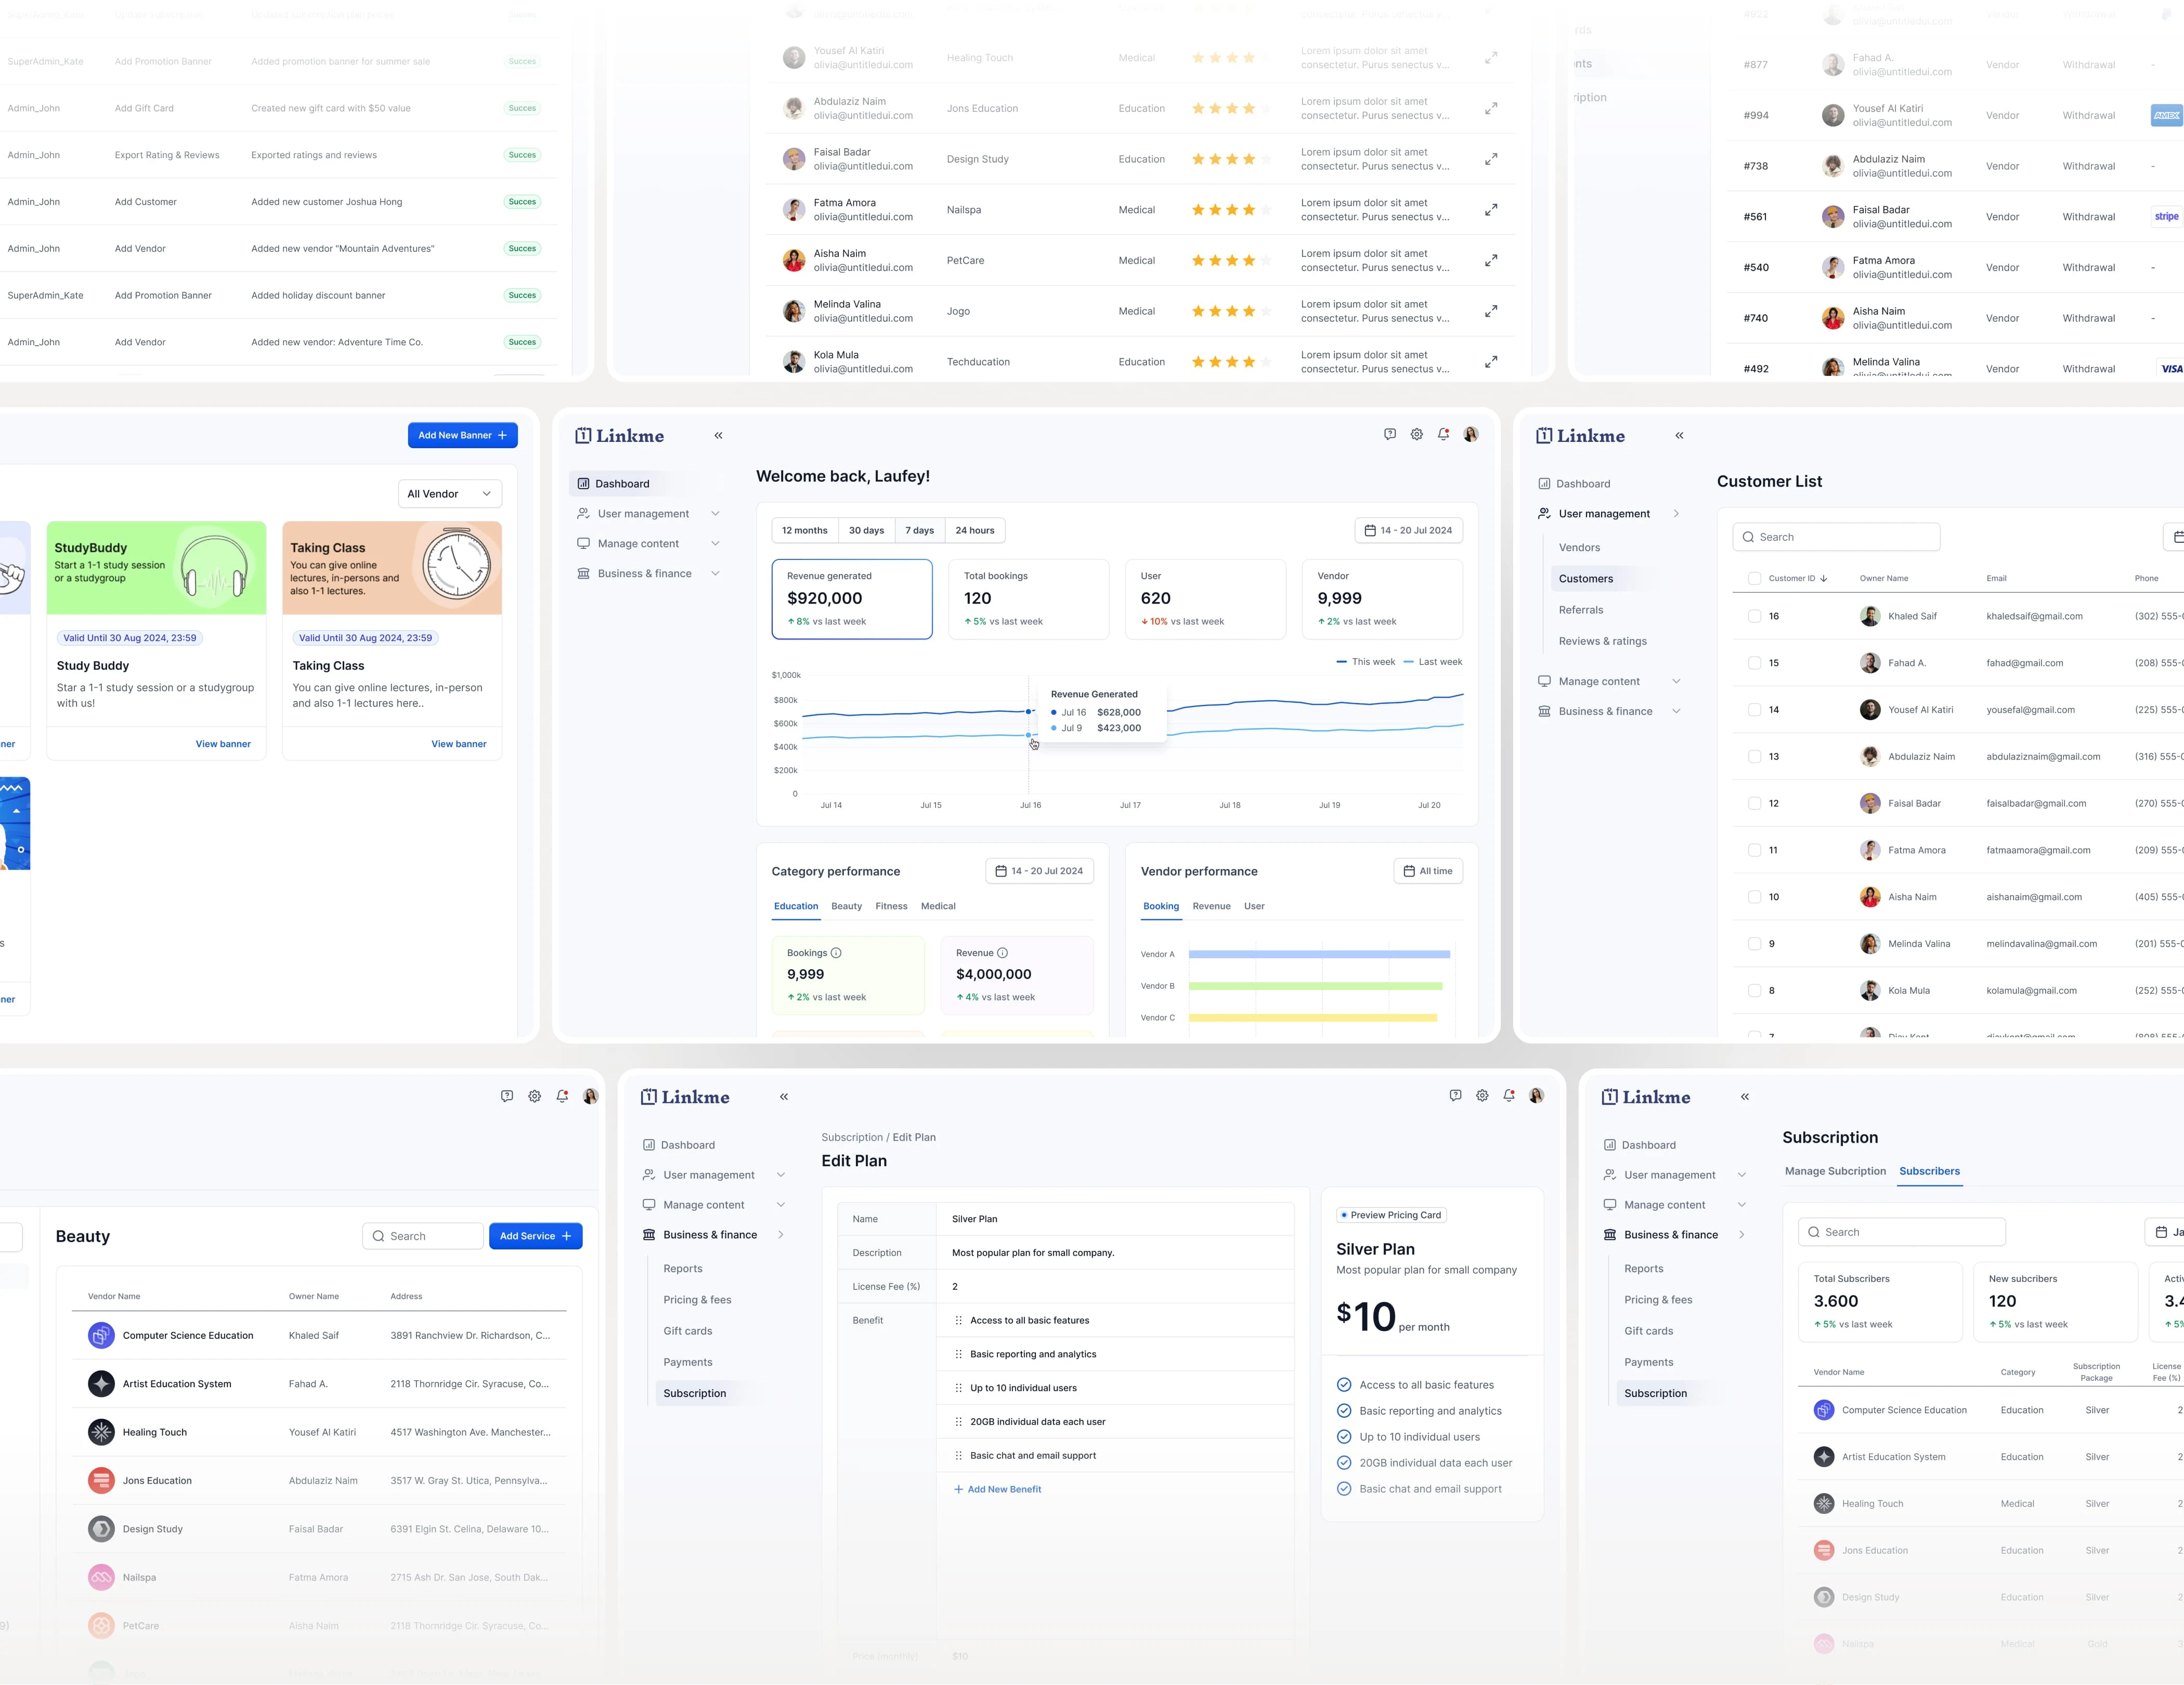Click Bookings info icon in Category performance

point(836,953)
